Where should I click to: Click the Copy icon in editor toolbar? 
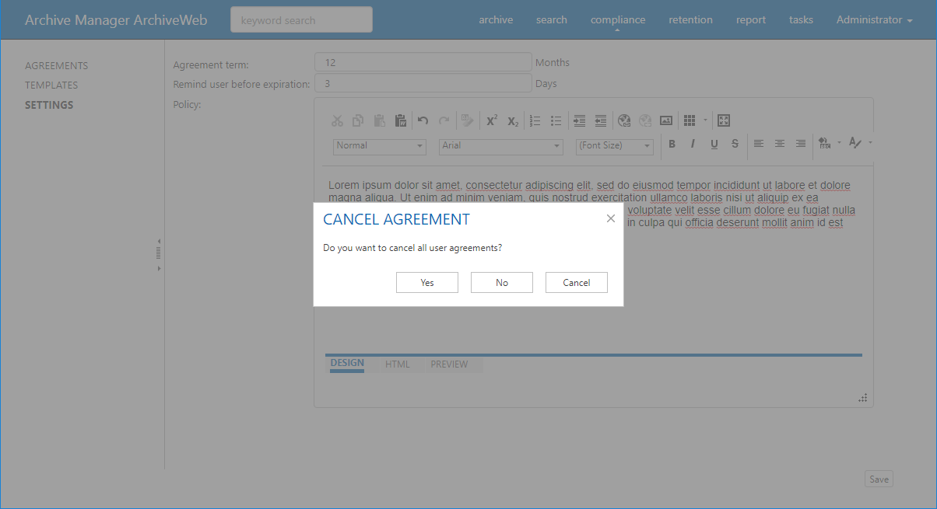coord(358,120)
